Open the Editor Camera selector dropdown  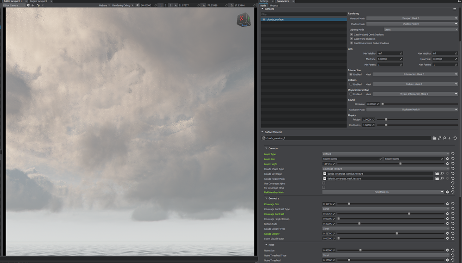tap(14, 5)
